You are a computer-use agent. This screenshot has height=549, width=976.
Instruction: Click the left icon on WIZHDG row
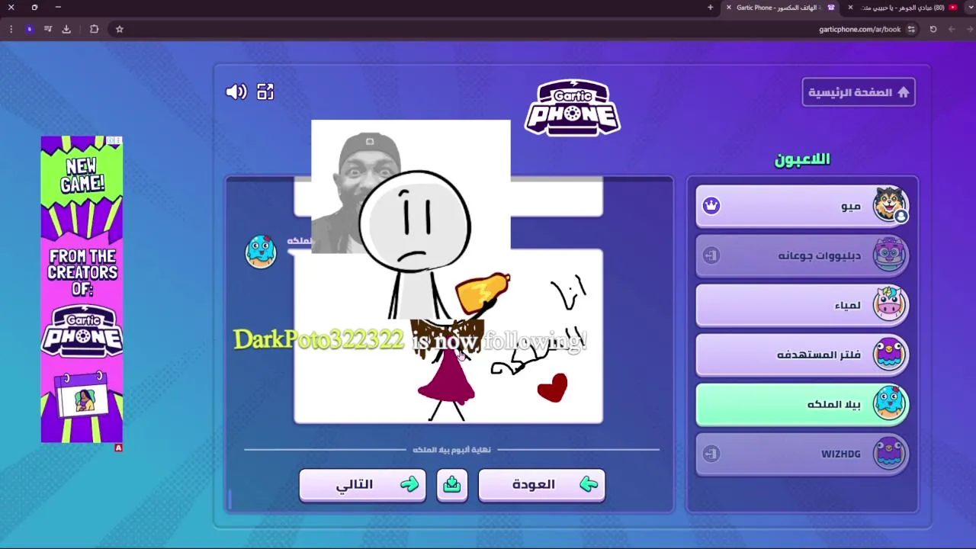(x=711, y=454)
